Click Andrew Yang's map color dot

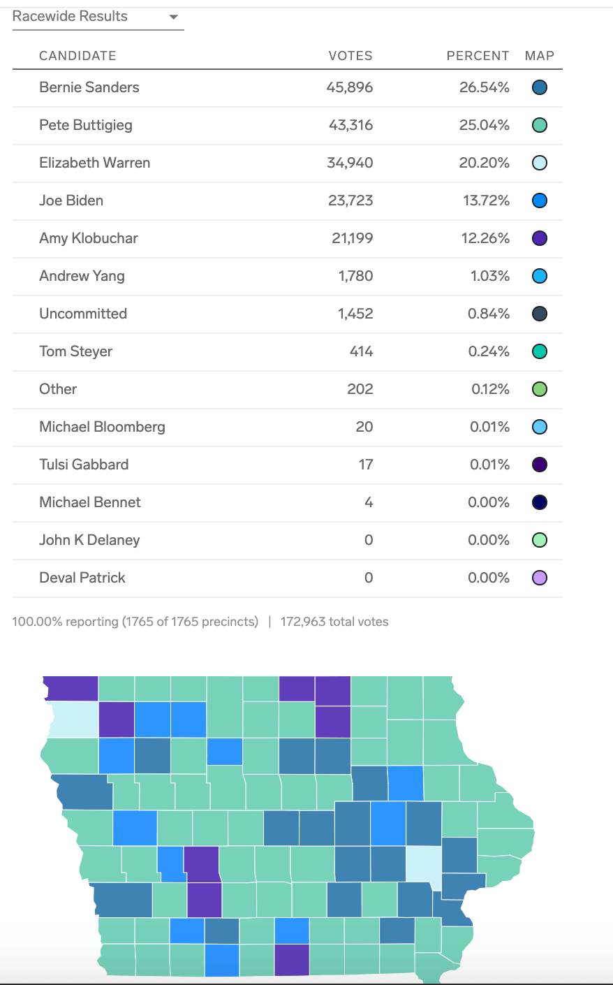coord(539,276)
